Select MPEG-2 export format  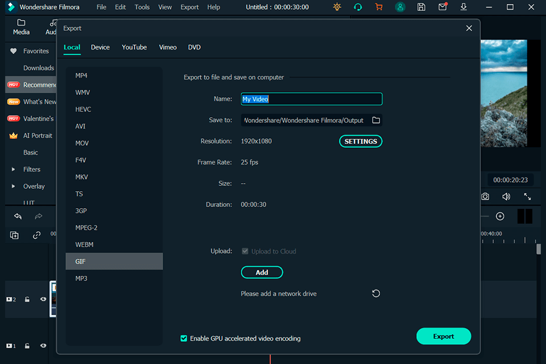[x=114, y=227]
